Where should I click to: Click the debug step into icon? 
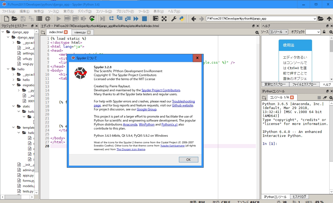(x=120, y=19)
